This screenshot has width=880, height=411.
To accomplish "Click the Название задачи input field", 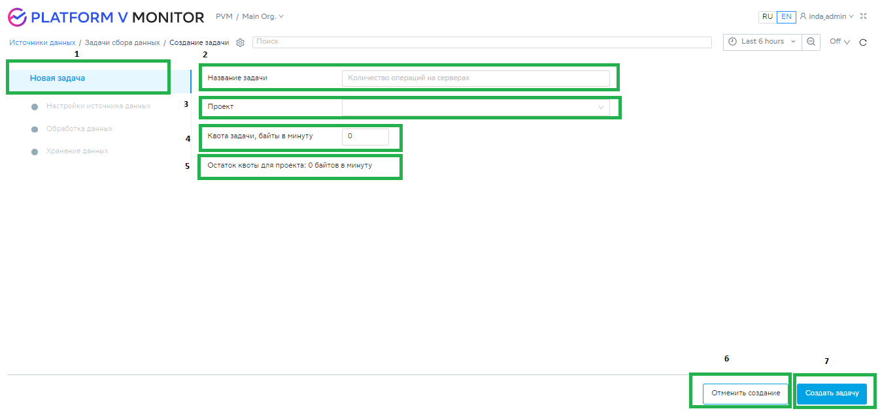I will pos(475,78).
